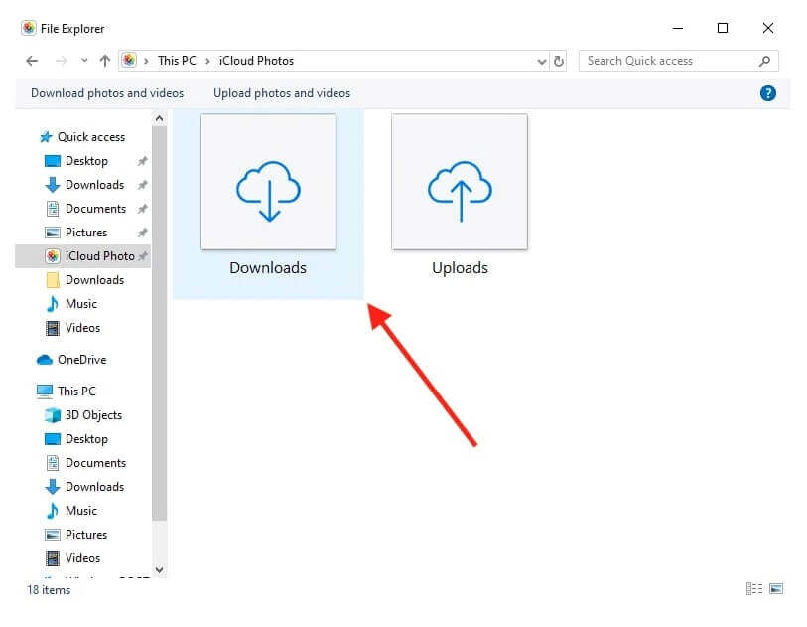This screenshot has width=807, height=627.
Task: Click Download photos and videos
Action: [x=107, y=93]
